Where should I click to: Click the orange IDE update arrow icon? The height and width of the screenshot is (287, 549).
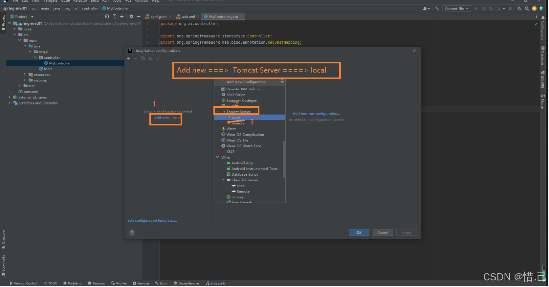point(534,9)
